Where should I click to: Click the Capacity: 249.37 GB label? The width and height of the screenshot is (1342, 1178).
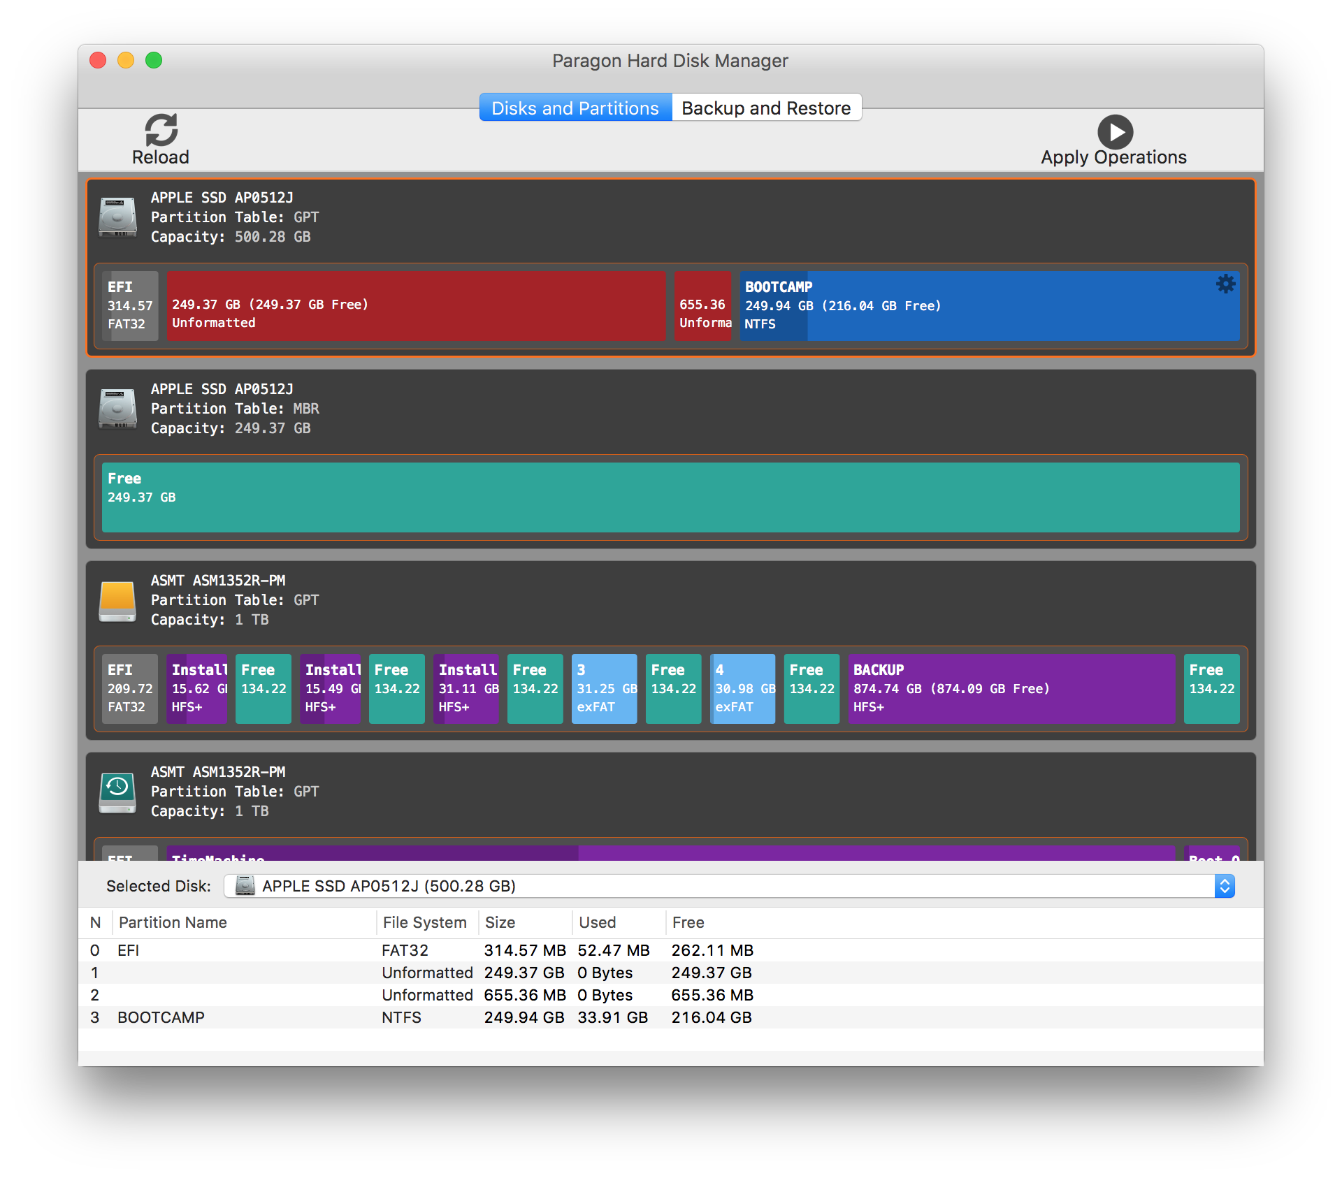click(x=231, y=428)
